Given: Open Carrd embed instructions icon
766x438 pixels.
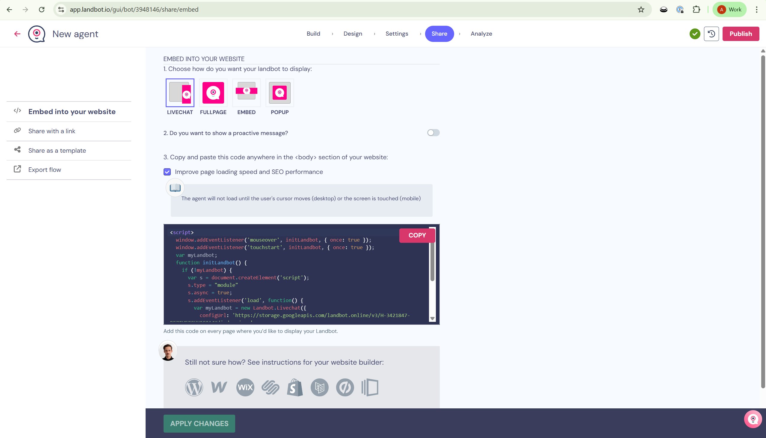Looking at the screenshot, I should click(319, 387).
